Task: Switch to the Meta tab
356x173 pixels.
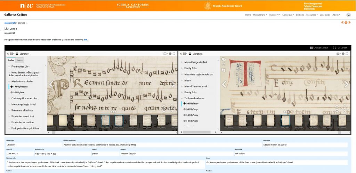Action: point(20,60)
